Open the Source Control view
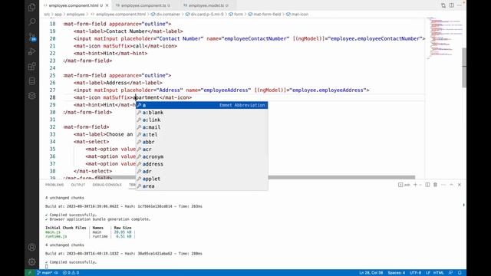Screen dimensions: 491x276 click(32, 37)
